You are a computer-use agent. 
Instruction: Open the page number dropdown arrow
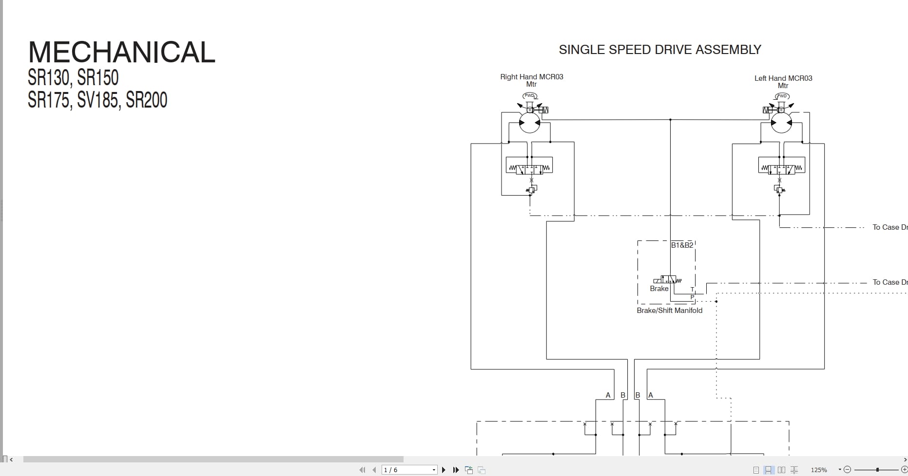point(434,470)
